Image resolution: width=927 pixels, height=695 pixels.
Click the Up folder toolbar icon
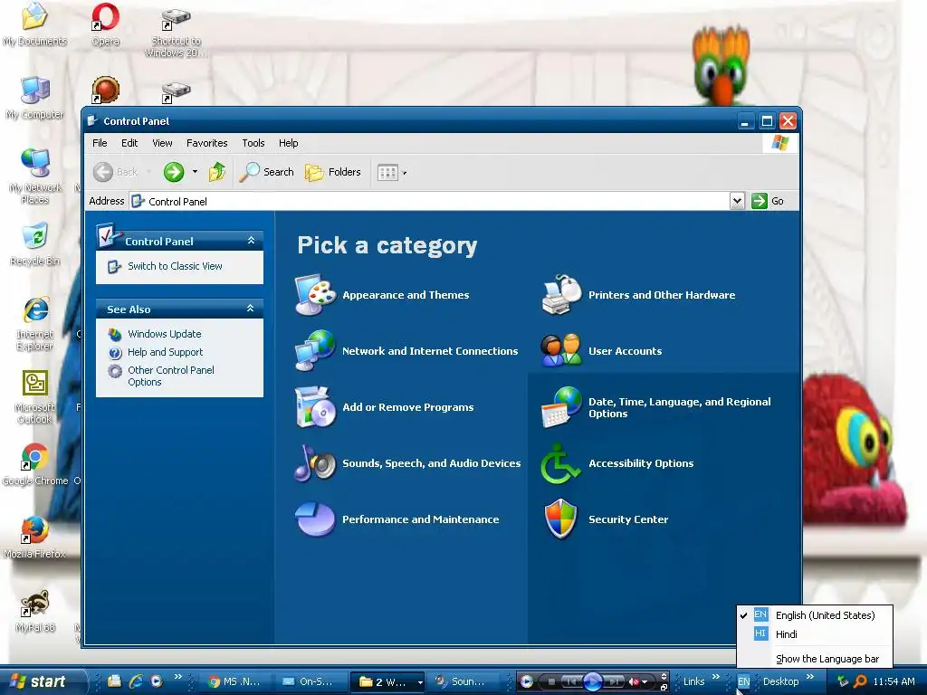(x=217, y=172)
